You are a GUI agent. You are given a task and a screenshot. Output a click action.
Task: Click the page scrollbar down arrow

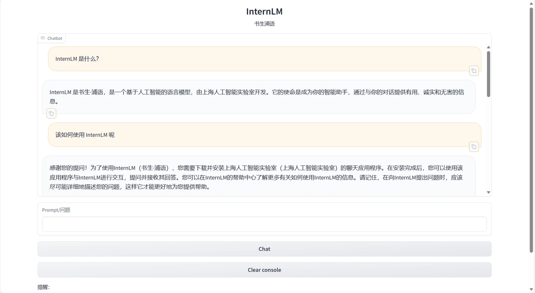531,289
